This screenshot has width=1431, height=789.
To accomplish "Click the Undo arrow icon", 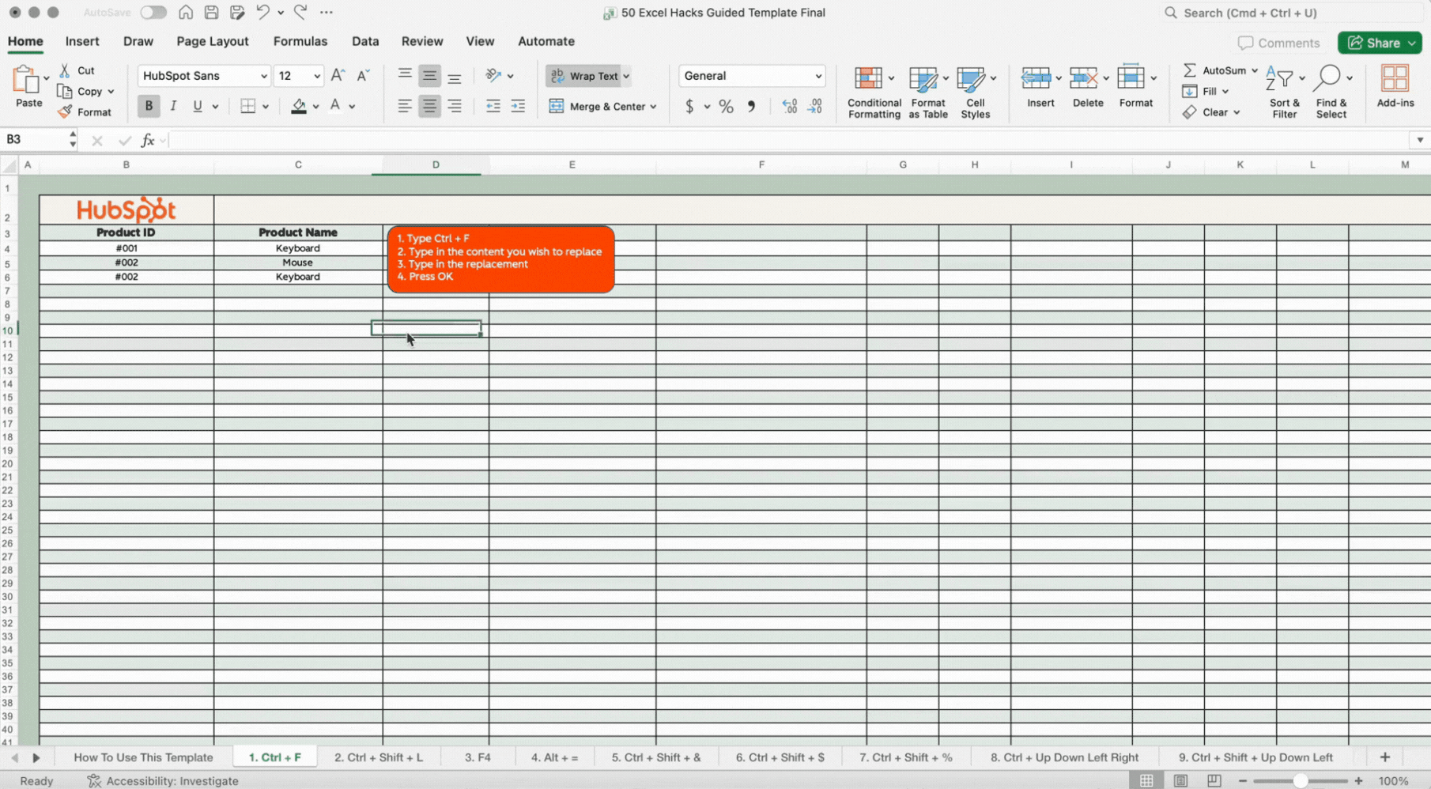I will (262, 13).
